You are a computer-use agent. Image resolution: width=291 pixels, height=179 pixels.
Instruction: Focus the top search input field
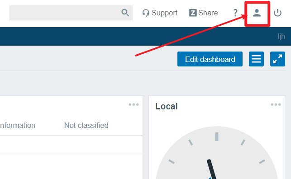pyautogui.click(x=71, y=13)
